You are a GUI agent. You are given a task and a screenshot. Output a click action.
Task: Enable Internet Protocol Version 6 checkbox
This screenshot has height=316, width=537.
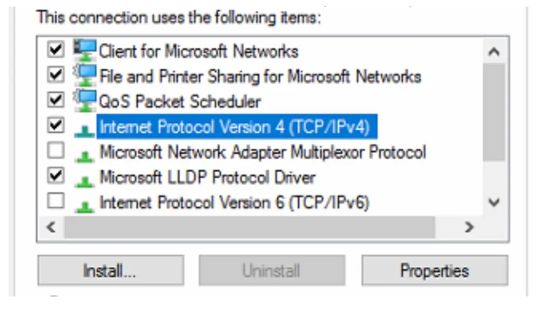(55, 202)
